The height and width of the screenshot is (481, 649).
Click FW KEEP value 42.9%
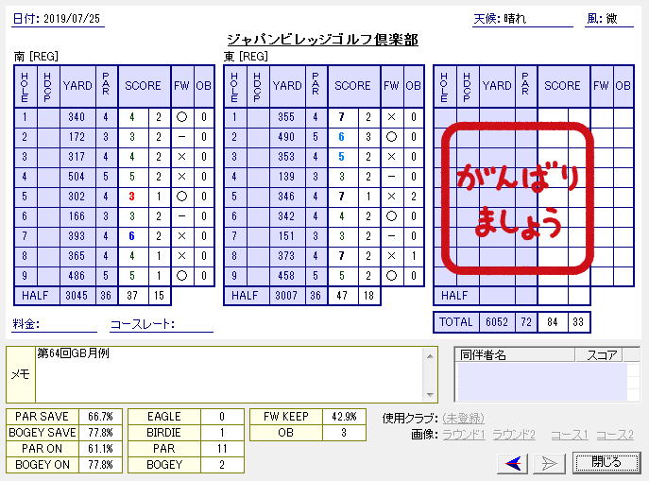[344, 417]
